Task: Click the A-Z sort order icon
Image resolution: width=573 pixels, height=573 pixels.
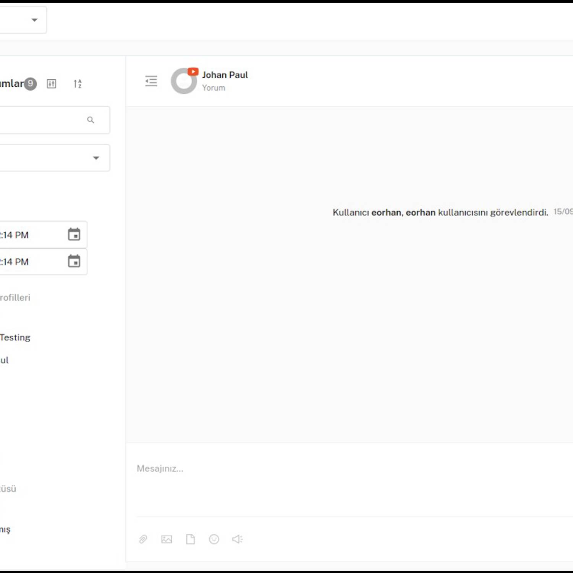Action: (78, 84)
